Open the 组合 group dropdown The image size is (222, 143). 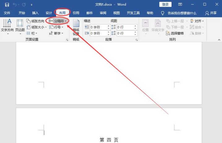click(197, 27)
